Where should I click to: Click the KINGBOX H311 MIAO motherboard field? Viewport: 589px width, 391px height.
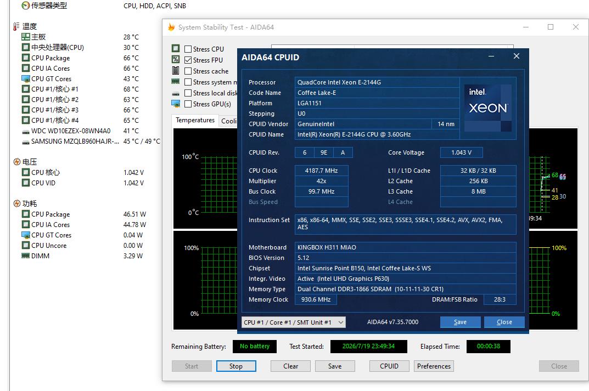tap(405, 247)
